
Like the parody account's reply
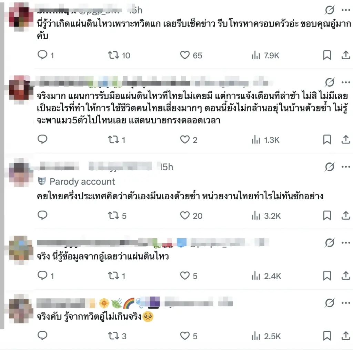coord(191,216)
